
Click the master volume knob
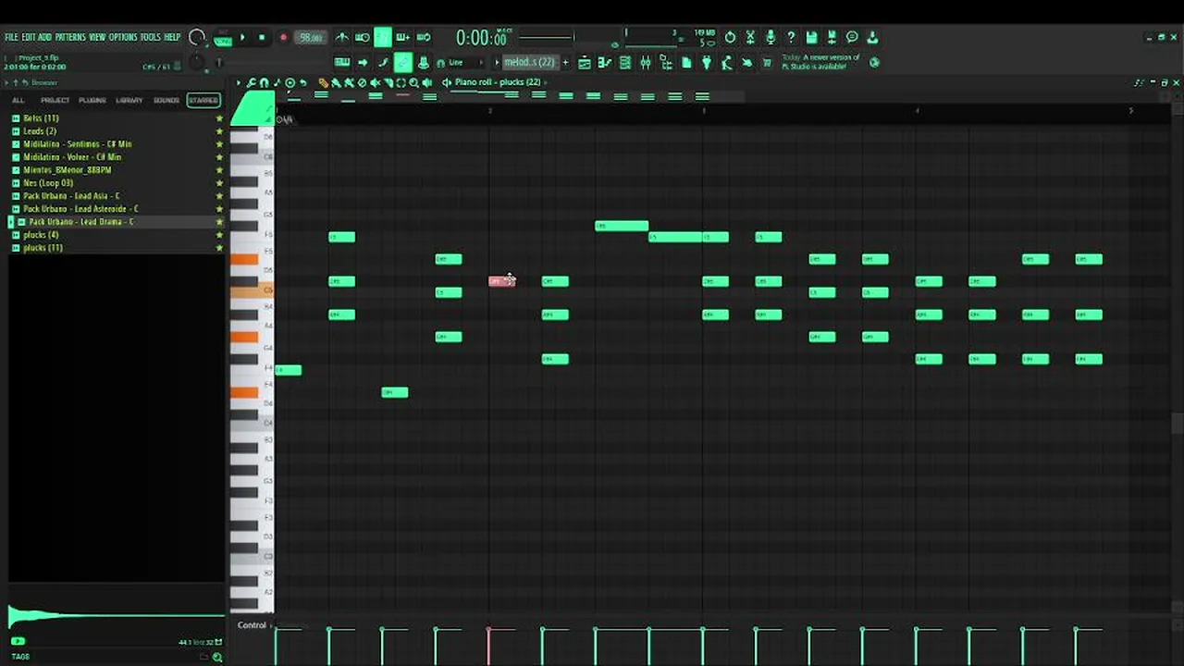(x=196, y=37)
